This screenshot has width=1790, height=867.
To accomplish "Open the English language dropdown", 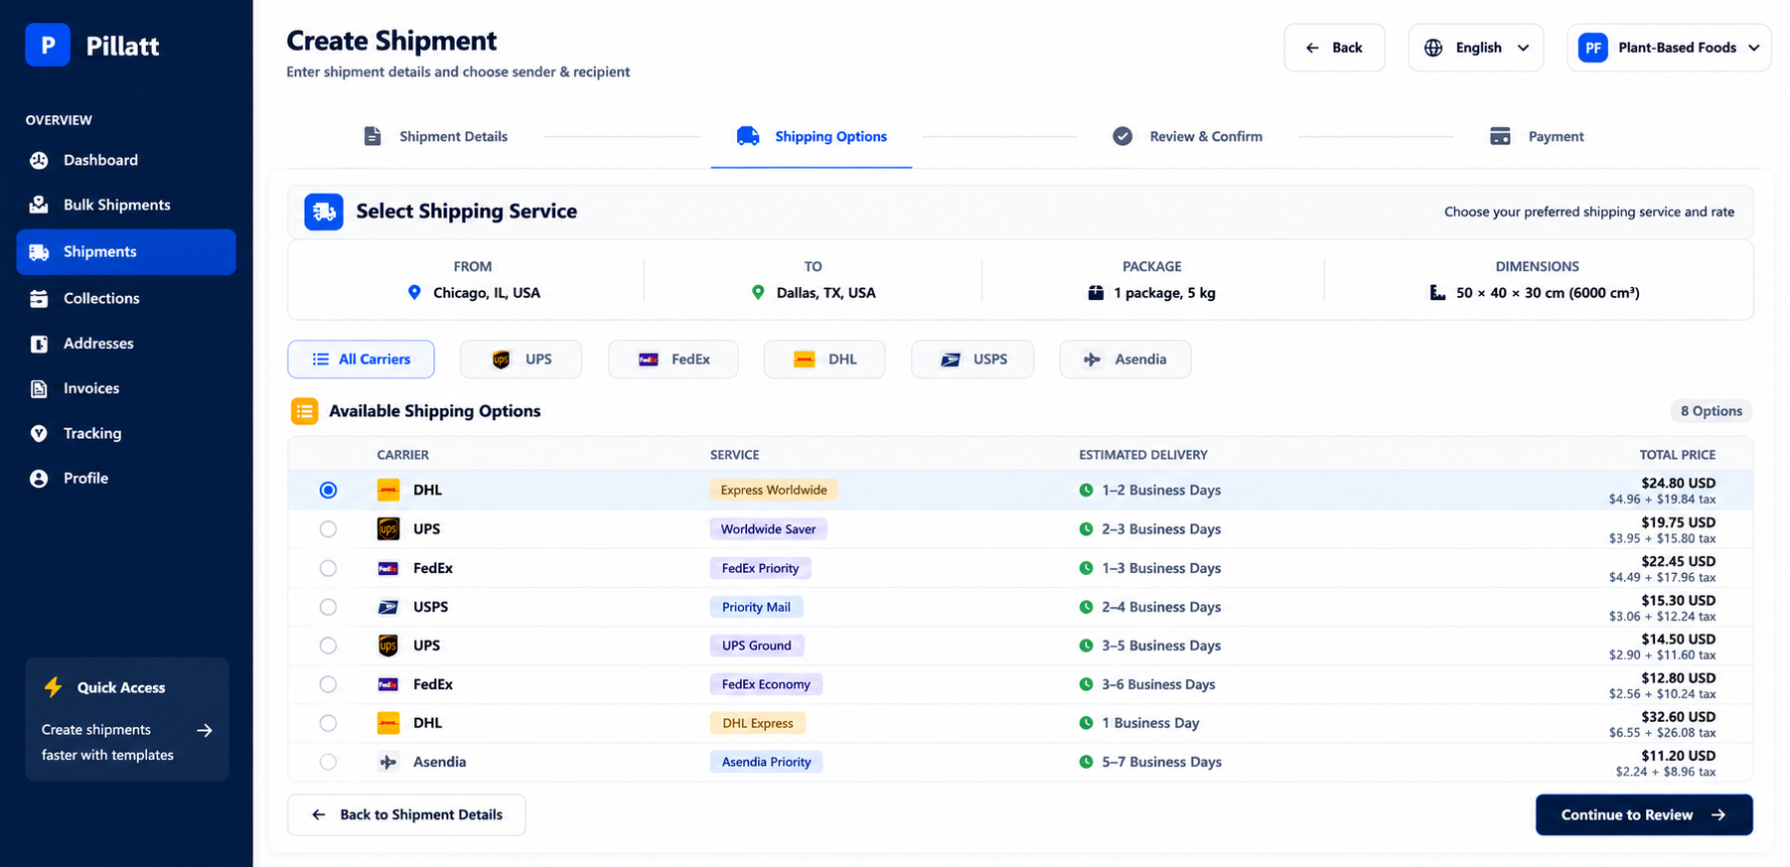I will pyautogui.click(x=1476, y=48).
